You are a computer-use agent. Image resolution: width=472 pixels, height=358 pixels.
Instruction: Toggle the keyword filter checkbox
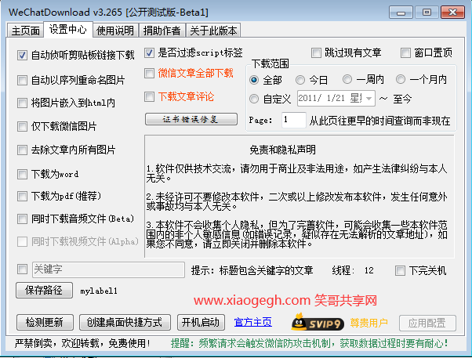pyautogui.click(x=22, y=269)
